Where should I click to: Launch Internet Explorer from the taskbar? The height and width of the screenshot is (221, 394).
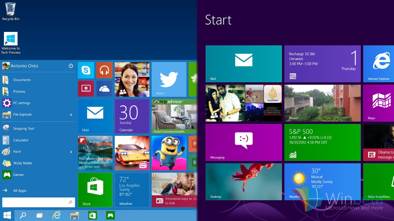(57, 215)
